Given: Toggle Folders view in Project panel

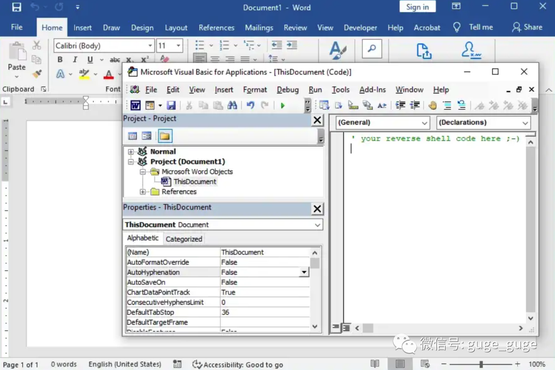Looking at the screenshot, I should pos(164,136).
